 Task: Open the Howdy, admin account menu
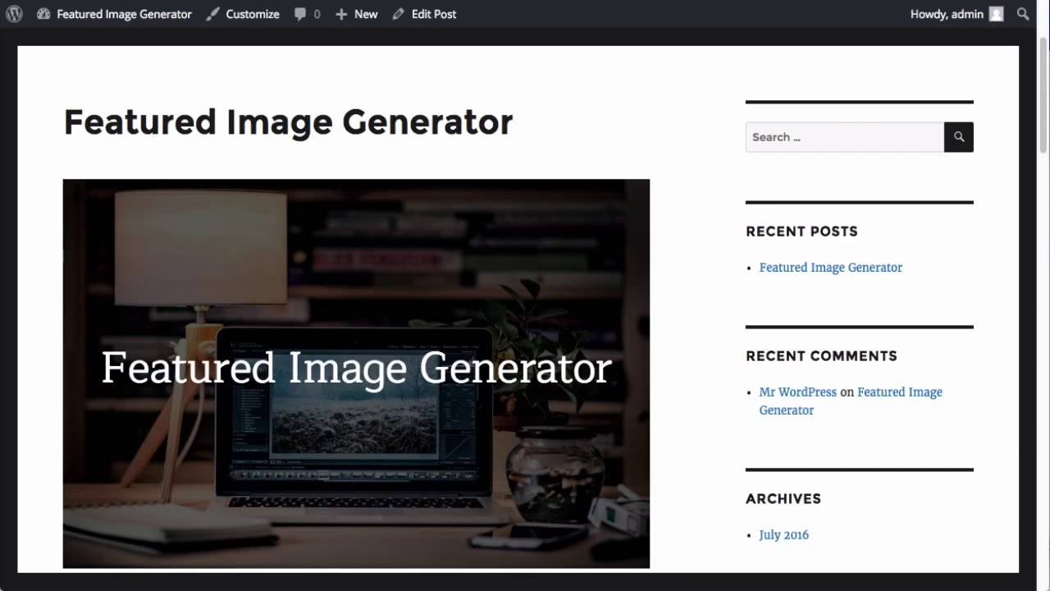coord(956,14)
